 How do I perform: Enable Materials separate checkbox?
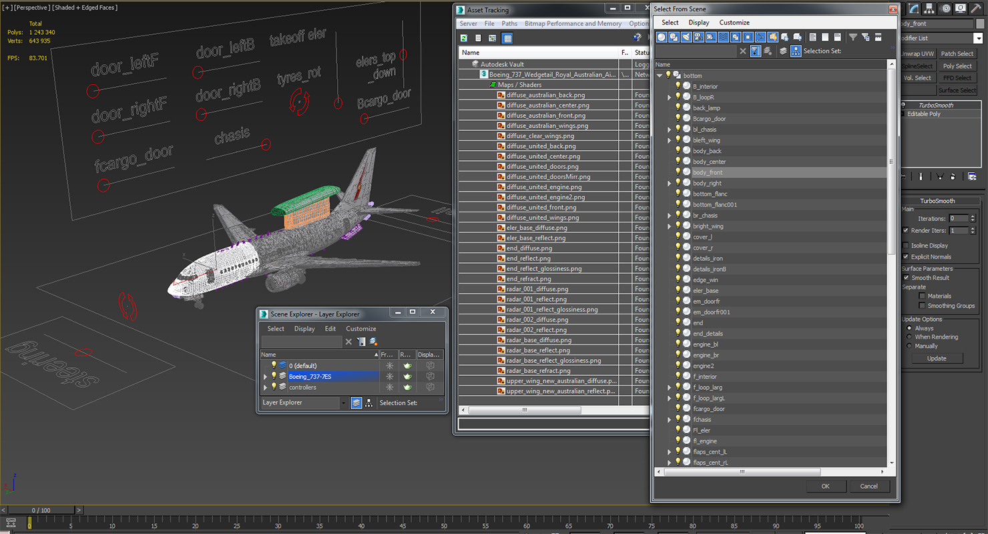923,296
